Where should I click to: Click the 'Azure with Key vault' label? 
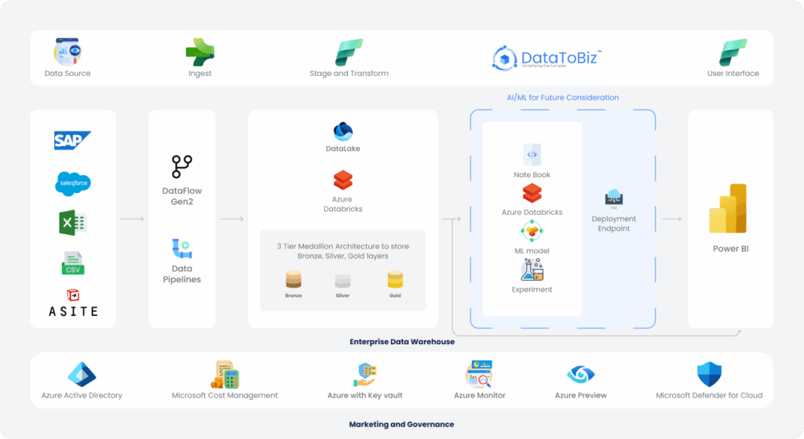pos(365,396)
